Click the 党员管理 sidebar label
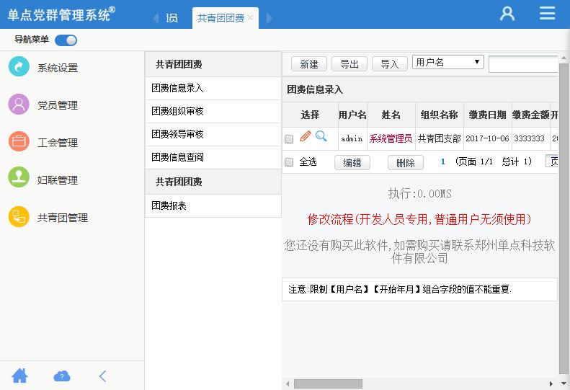Viewport: 570px width, 390px height. 58,105
